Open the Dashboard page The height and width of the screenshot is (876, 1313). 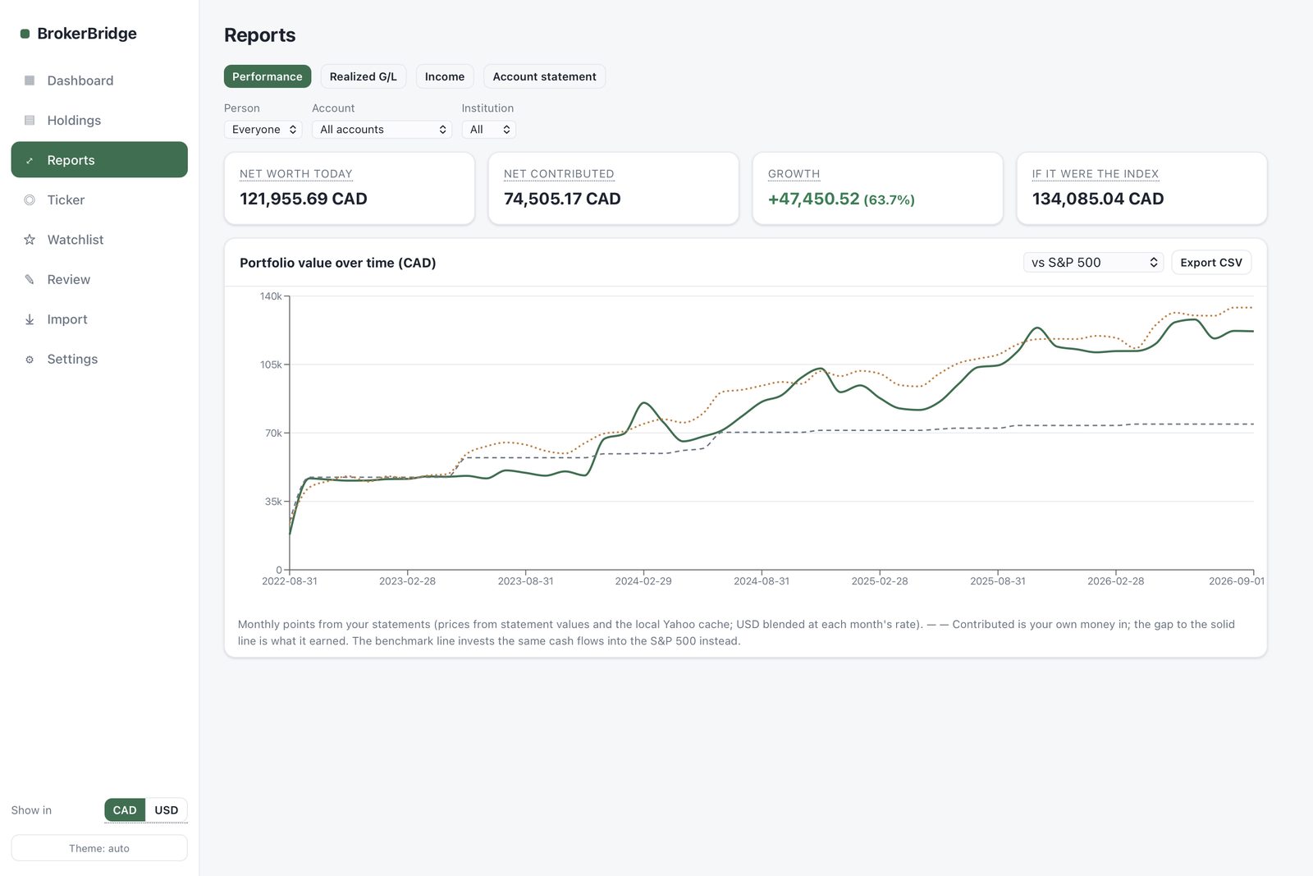(x=99, y=80)
